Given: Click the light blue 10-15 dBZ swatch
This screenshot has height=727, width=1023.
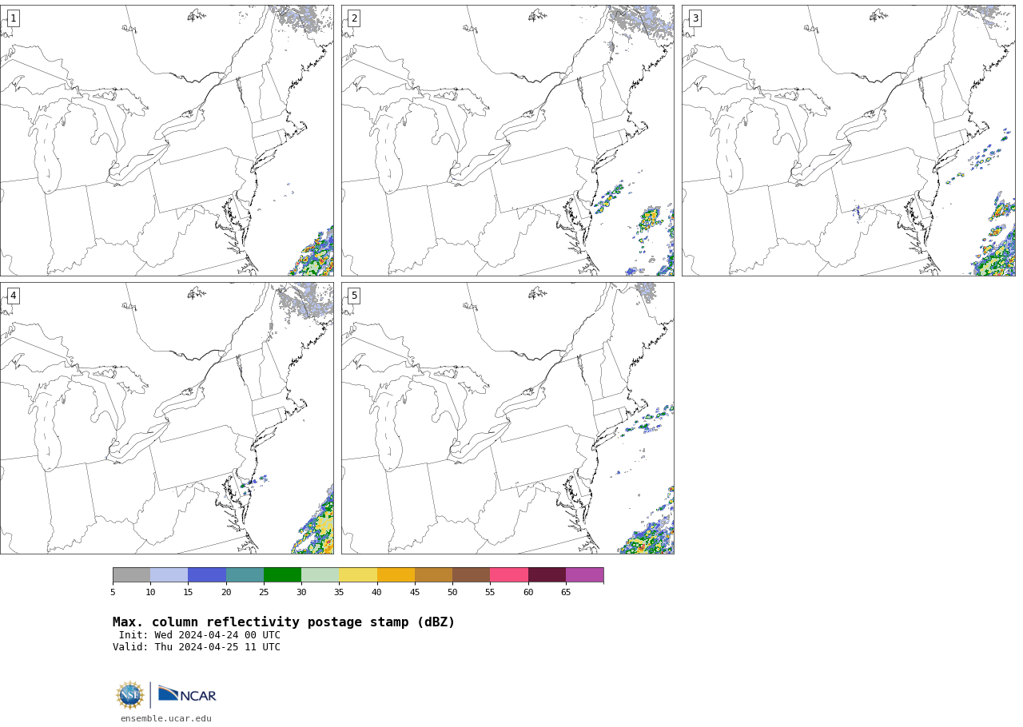Looking at the screenshot, I should (x=169, y=575).
